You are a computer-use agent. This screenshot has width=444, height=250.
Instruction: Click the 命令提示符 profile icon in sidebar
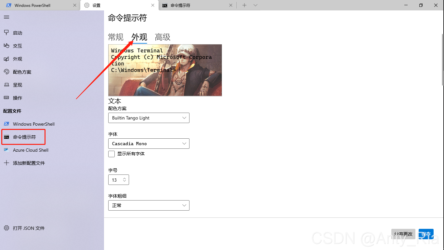click(x=7, y=137)
